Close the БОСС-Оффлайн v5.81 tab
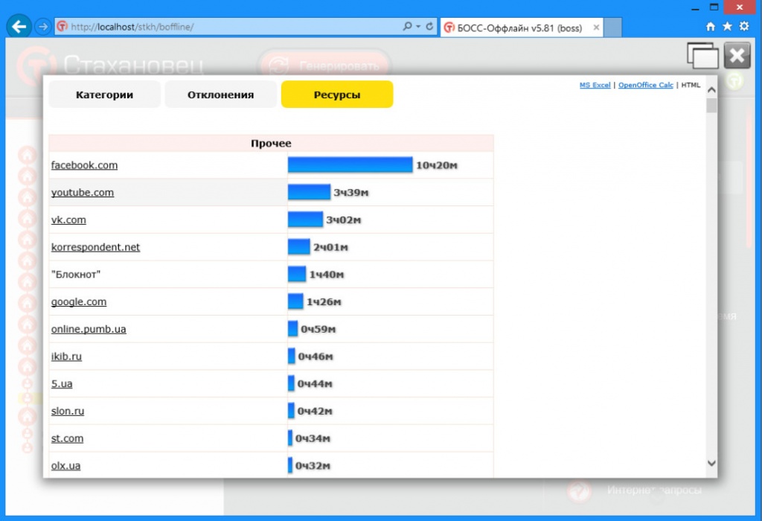 click(596, 28)
